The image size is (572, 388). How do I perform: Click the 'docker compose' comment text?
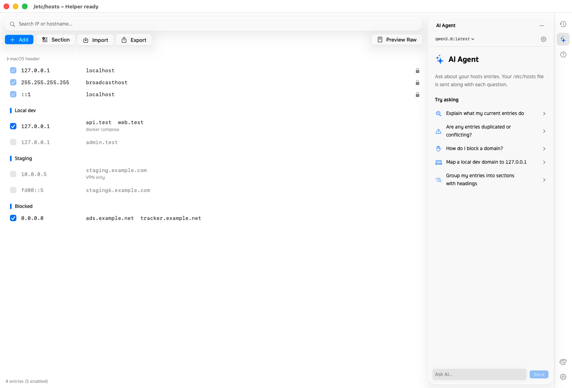103,130
